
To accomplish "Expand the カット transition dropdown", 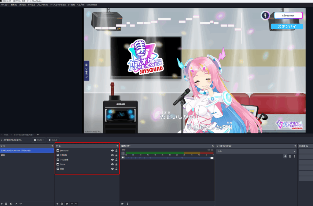I will click(x=295, y=151).
